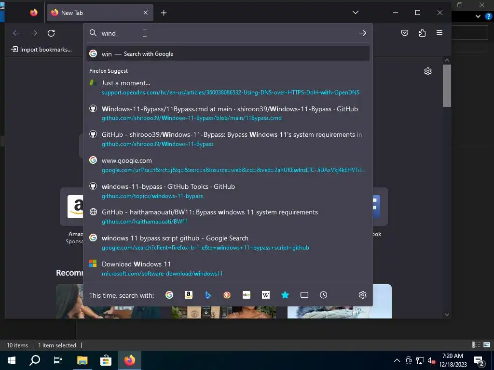
Task: Expand the File Explorer ribbon chevron
Action: [x=478, y=16]
